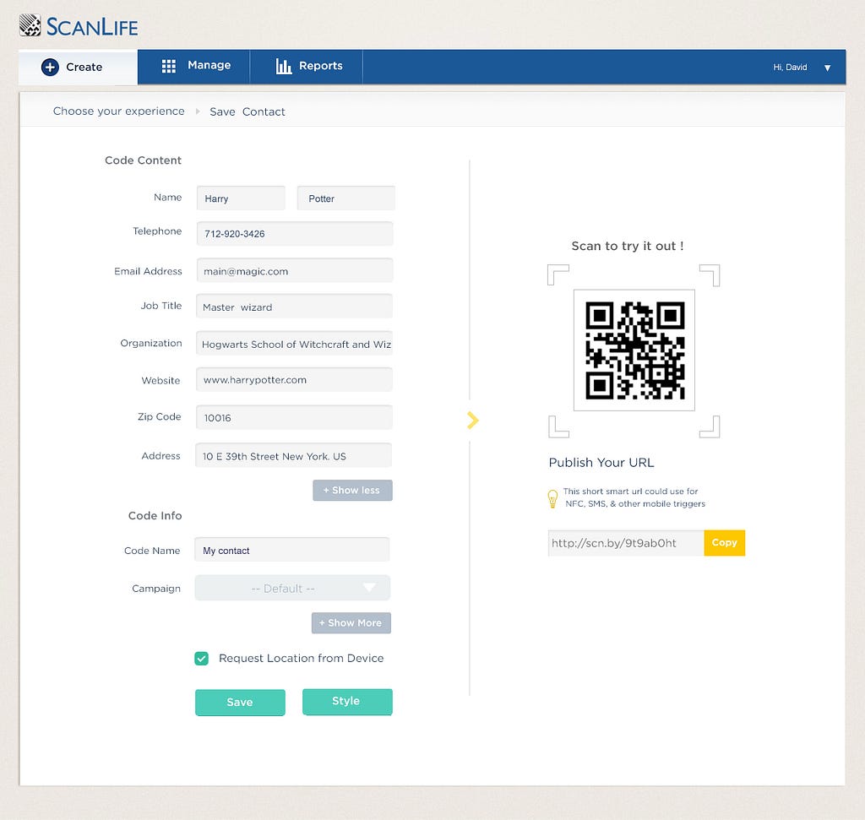This screenshot has width=865, height=820.
Task: Click the Scan to try it out text
Action: tap(628, 246)
